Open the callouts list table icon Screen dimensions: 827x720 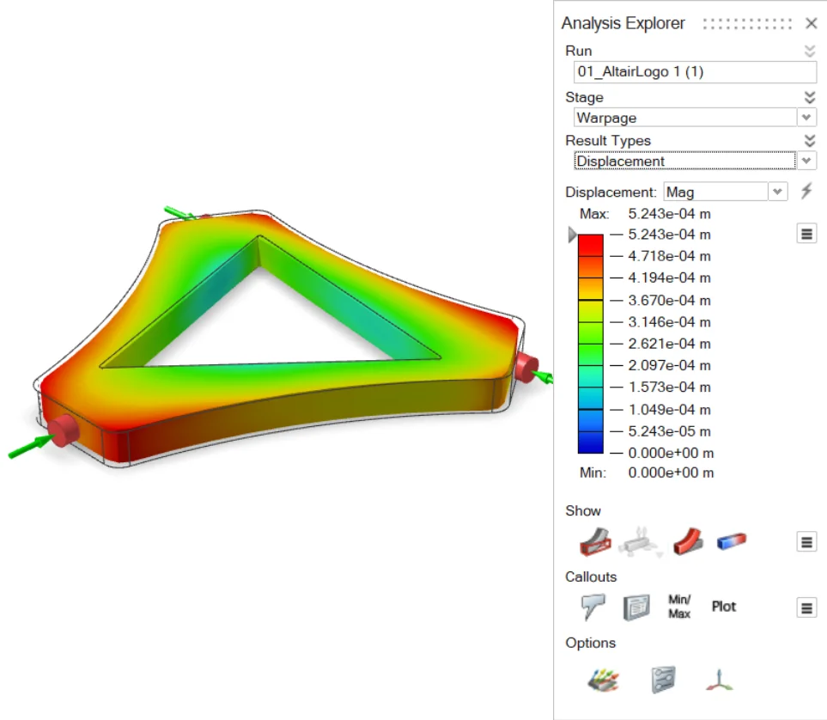(636, 607)
